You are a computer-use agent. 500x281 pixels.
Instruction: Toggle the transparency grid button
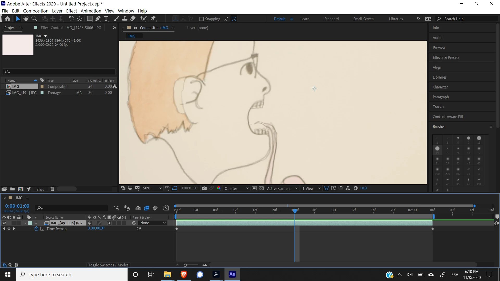[261, 188]
